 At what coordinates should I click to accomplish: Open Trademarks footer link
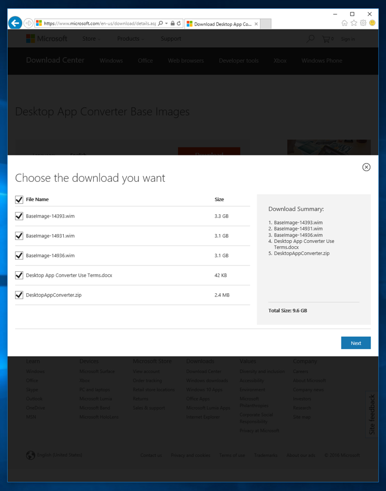266,455
